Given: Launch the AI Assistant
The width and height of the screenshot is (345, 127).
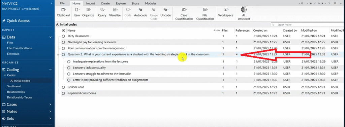Looking at the screenshot, I should 244,13.
